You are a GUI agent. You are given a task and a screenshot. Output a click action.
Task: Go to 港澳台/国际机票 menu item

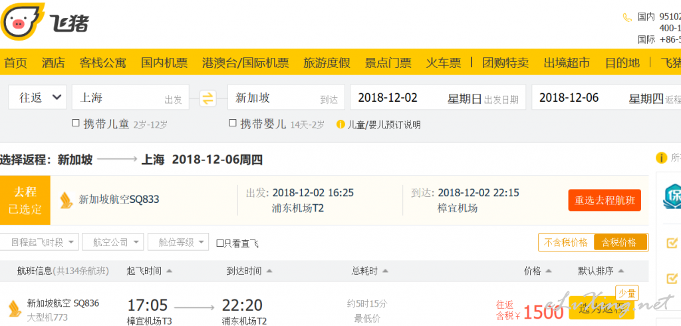pos(245,63)
